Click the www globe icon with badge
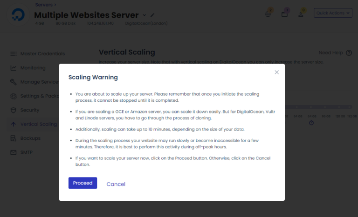This screenshot has height=217, width=358. [268, 14]
